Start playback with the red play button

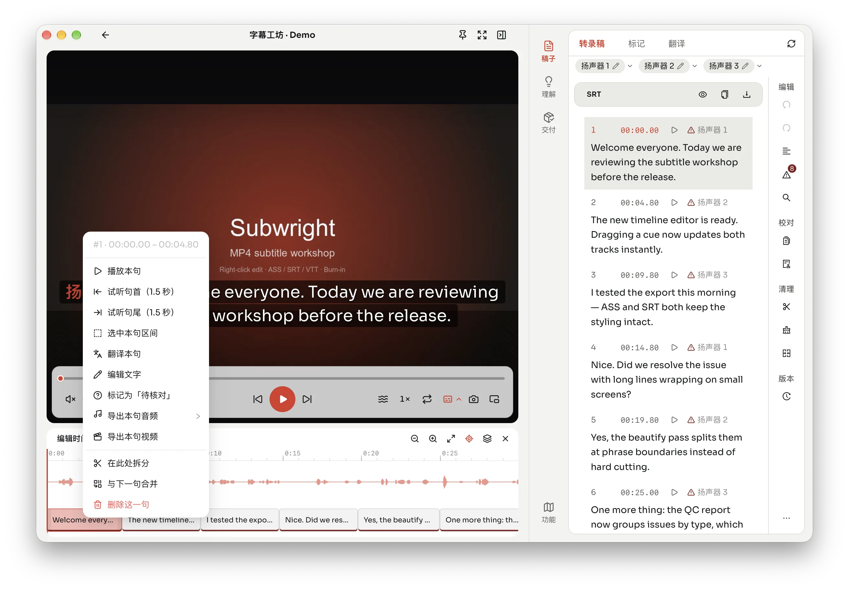tap(282, 399)
